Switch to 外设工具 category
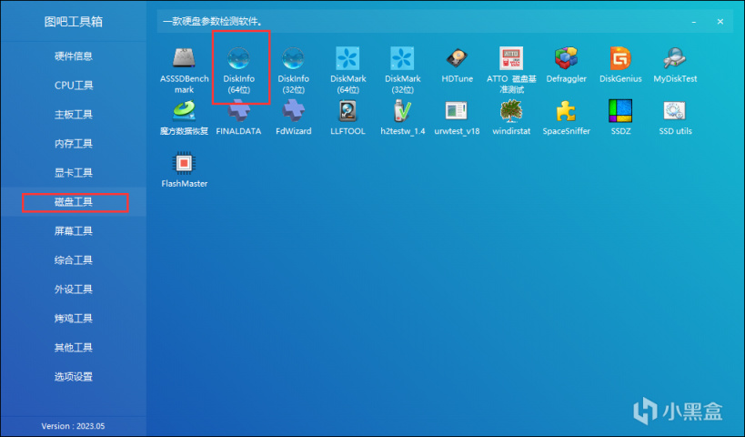 [x=73, y=290]
